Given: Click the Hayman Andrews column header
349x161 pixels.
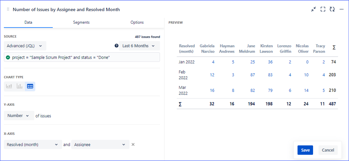Looking at the screenshot, I should tap(227, 49).
